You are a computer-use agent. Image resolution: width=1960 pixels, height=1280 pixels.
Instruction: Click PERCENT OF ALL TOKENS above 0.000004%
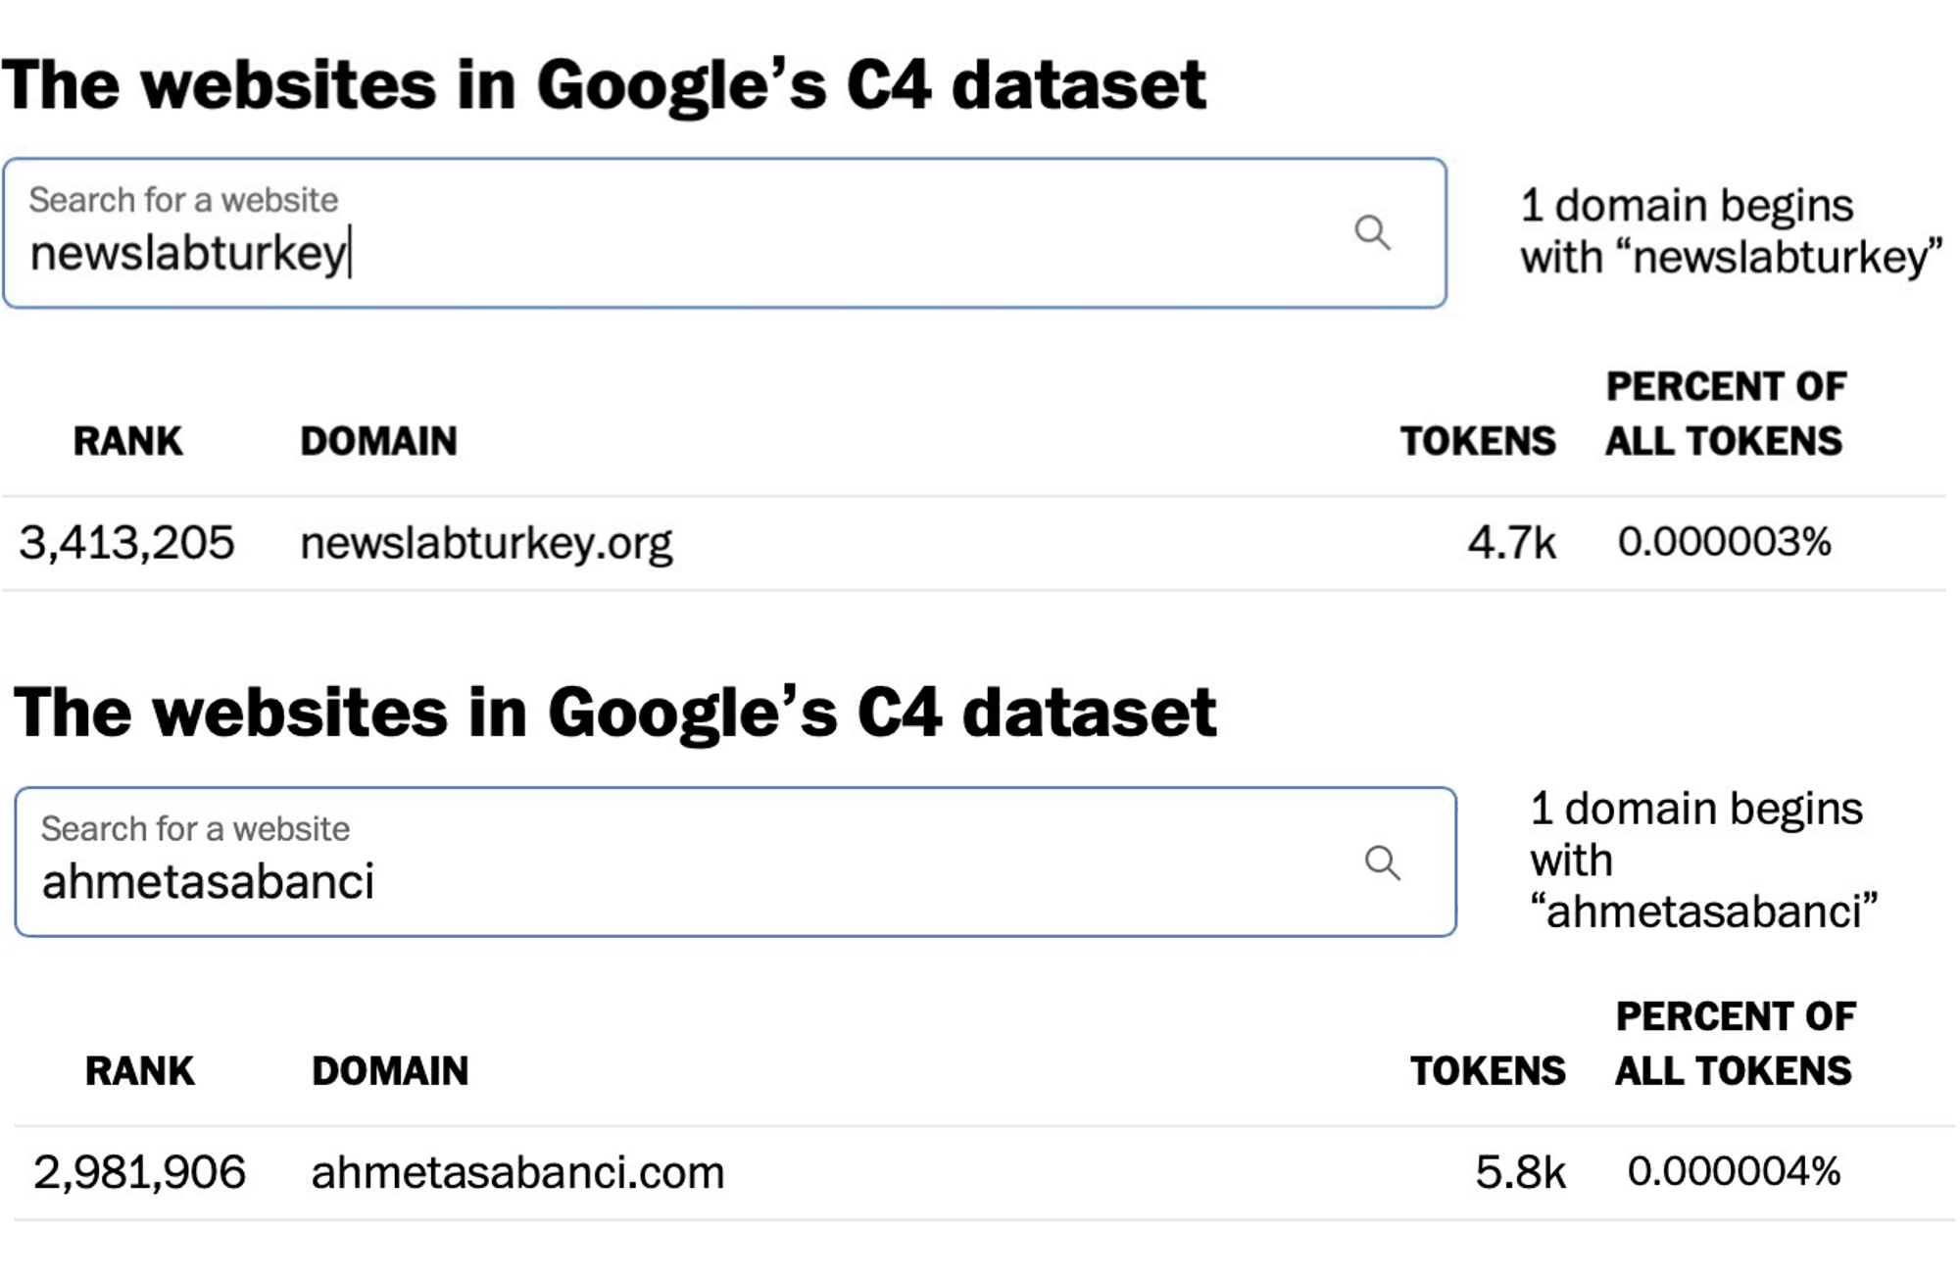(x=1736, y=1044)
